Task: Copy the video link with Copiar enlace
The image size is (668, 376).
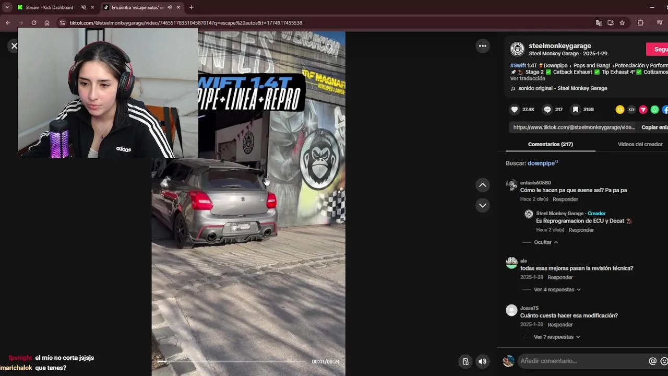Action: 654,127
